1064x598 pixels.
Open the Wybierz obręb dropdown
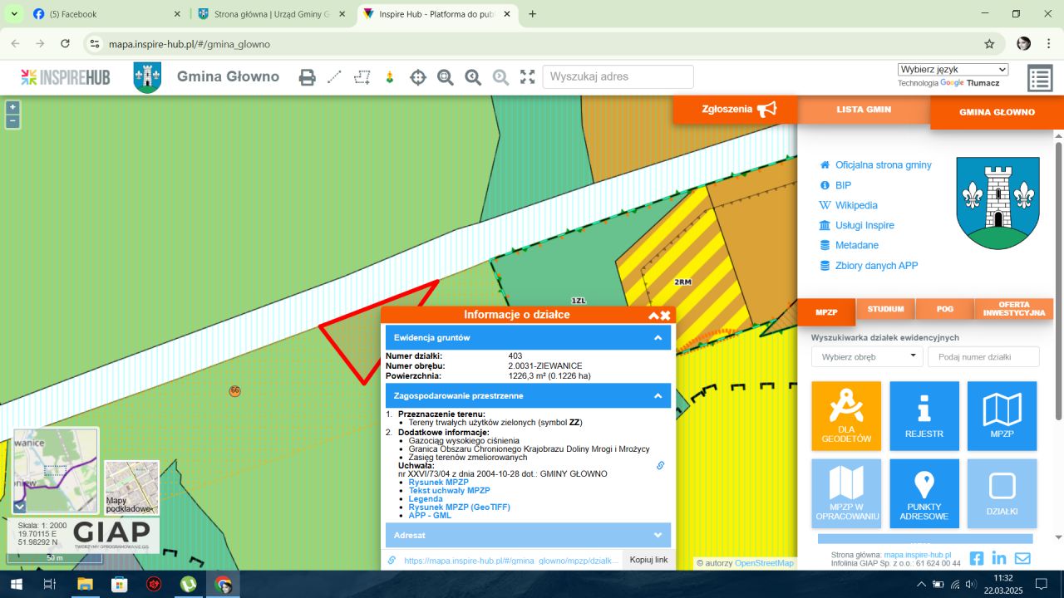click(x=867, y=356)
